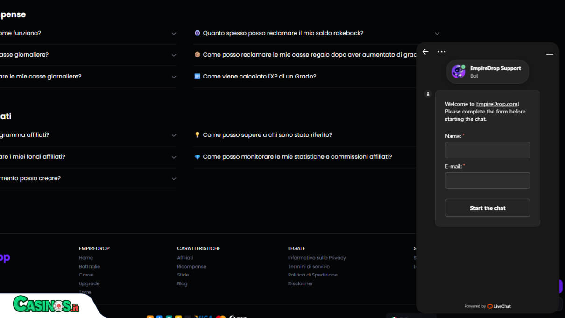Click the E-mail input field in chat

click(487, 180)
